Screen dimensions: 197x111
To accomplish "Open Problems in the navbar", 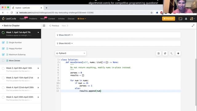I will pyautogui.click(x=33, y=18).
